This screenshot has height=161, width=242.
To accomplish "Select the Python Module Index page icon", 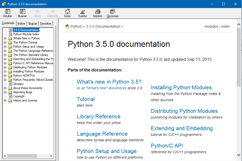I will 10,34.
